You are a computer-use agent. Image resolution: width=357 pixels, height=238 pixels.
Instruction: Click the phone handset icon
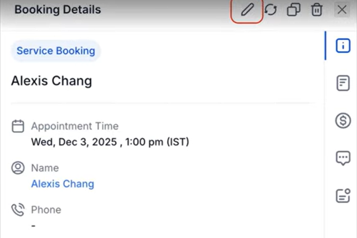(x=18, y=210)
